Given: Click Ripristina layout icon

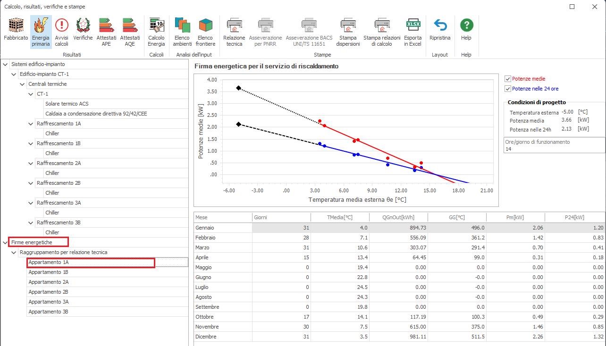Looking at the screenshot, I should pos(440,32).
